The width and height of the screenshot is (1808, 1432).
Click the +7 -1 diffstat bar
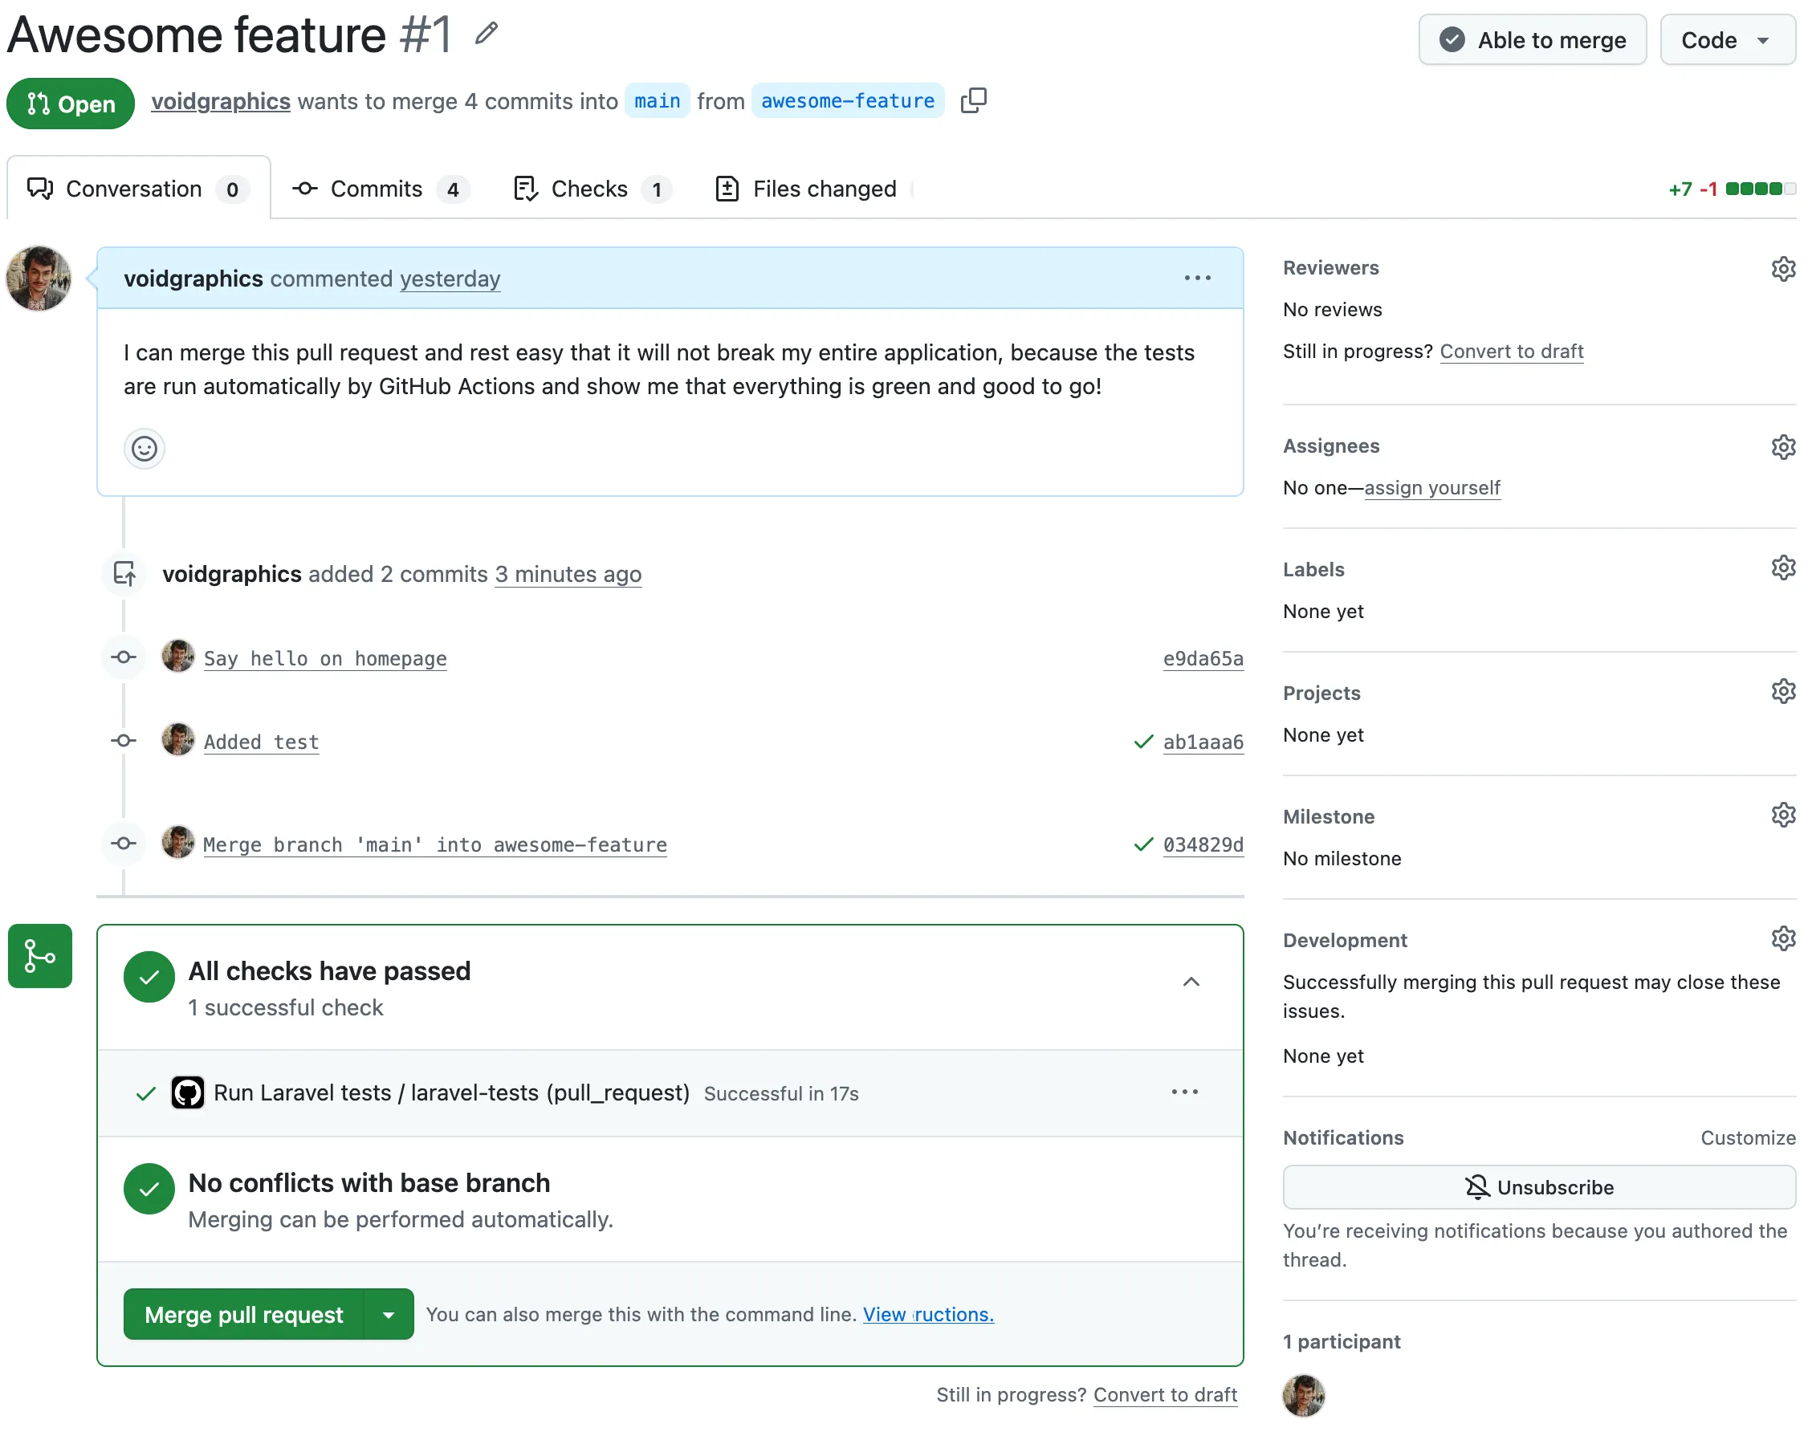pos(1732,189)
